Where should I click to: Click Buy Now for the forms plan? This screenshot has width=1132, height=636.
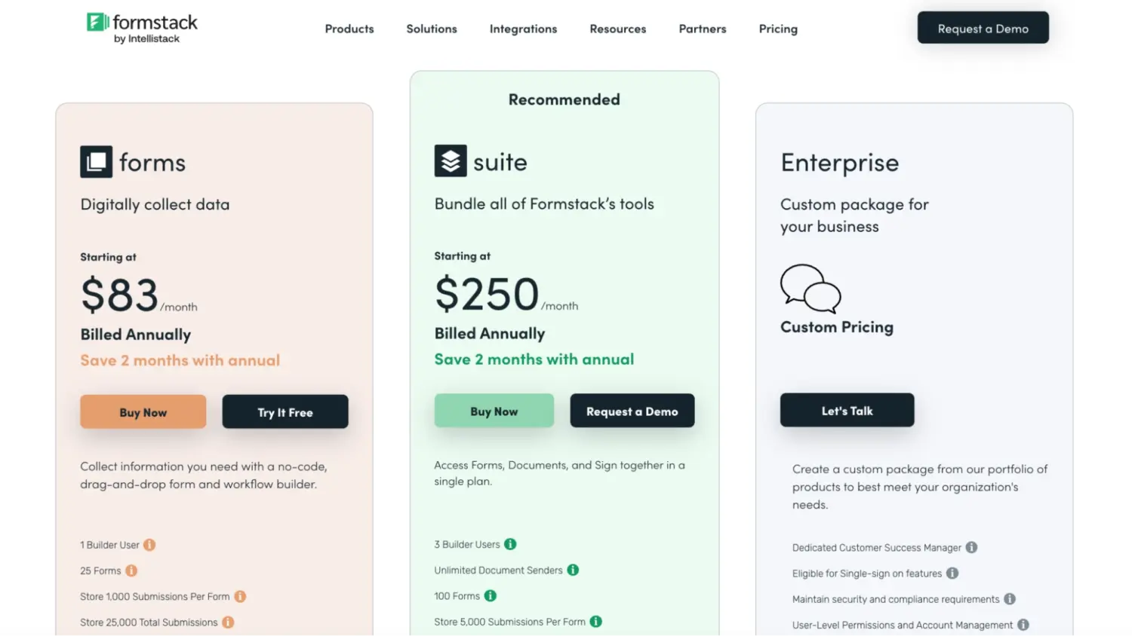pos(143,411)
